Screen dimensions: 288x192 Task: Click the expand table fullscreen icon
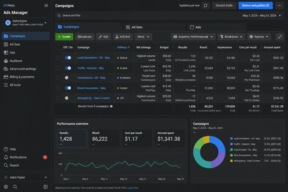pyautogui.click(x=280, y=37)
